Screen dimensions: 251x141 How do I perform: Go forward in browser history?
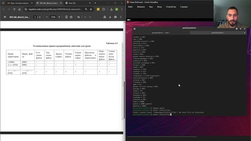click(9, 9)
